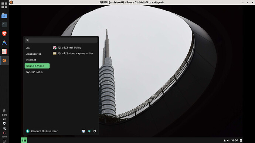The height and width of the screenshot is (143, 255).
Task: Click the Qt V4L2 test Utility icon
Action: [x=55, y=48]
